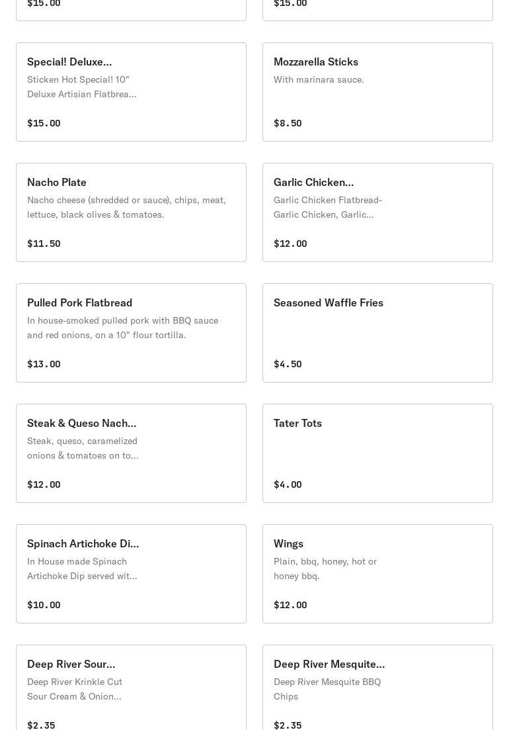Open the Mozzarella Sticks menu item
This screenshot has width=509, height=730.
click(x=377, y=92)
